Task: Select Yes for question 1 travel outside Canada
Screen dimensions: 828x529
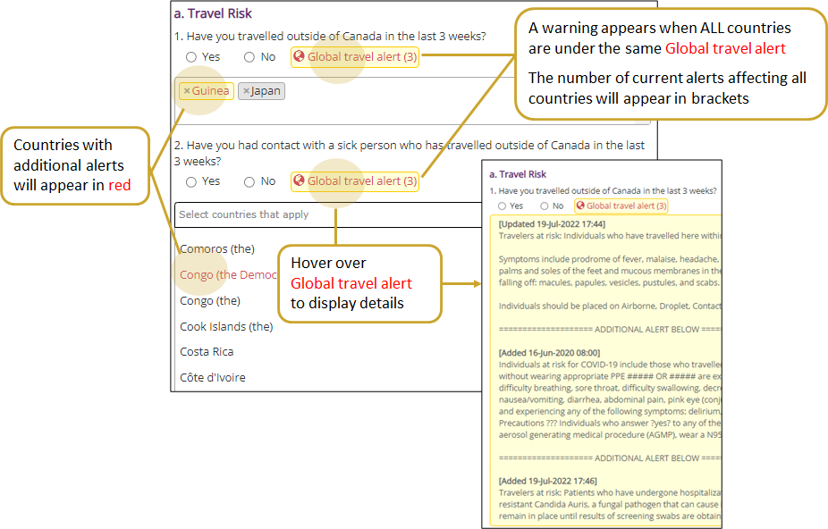Action: [x=191, y=57]
